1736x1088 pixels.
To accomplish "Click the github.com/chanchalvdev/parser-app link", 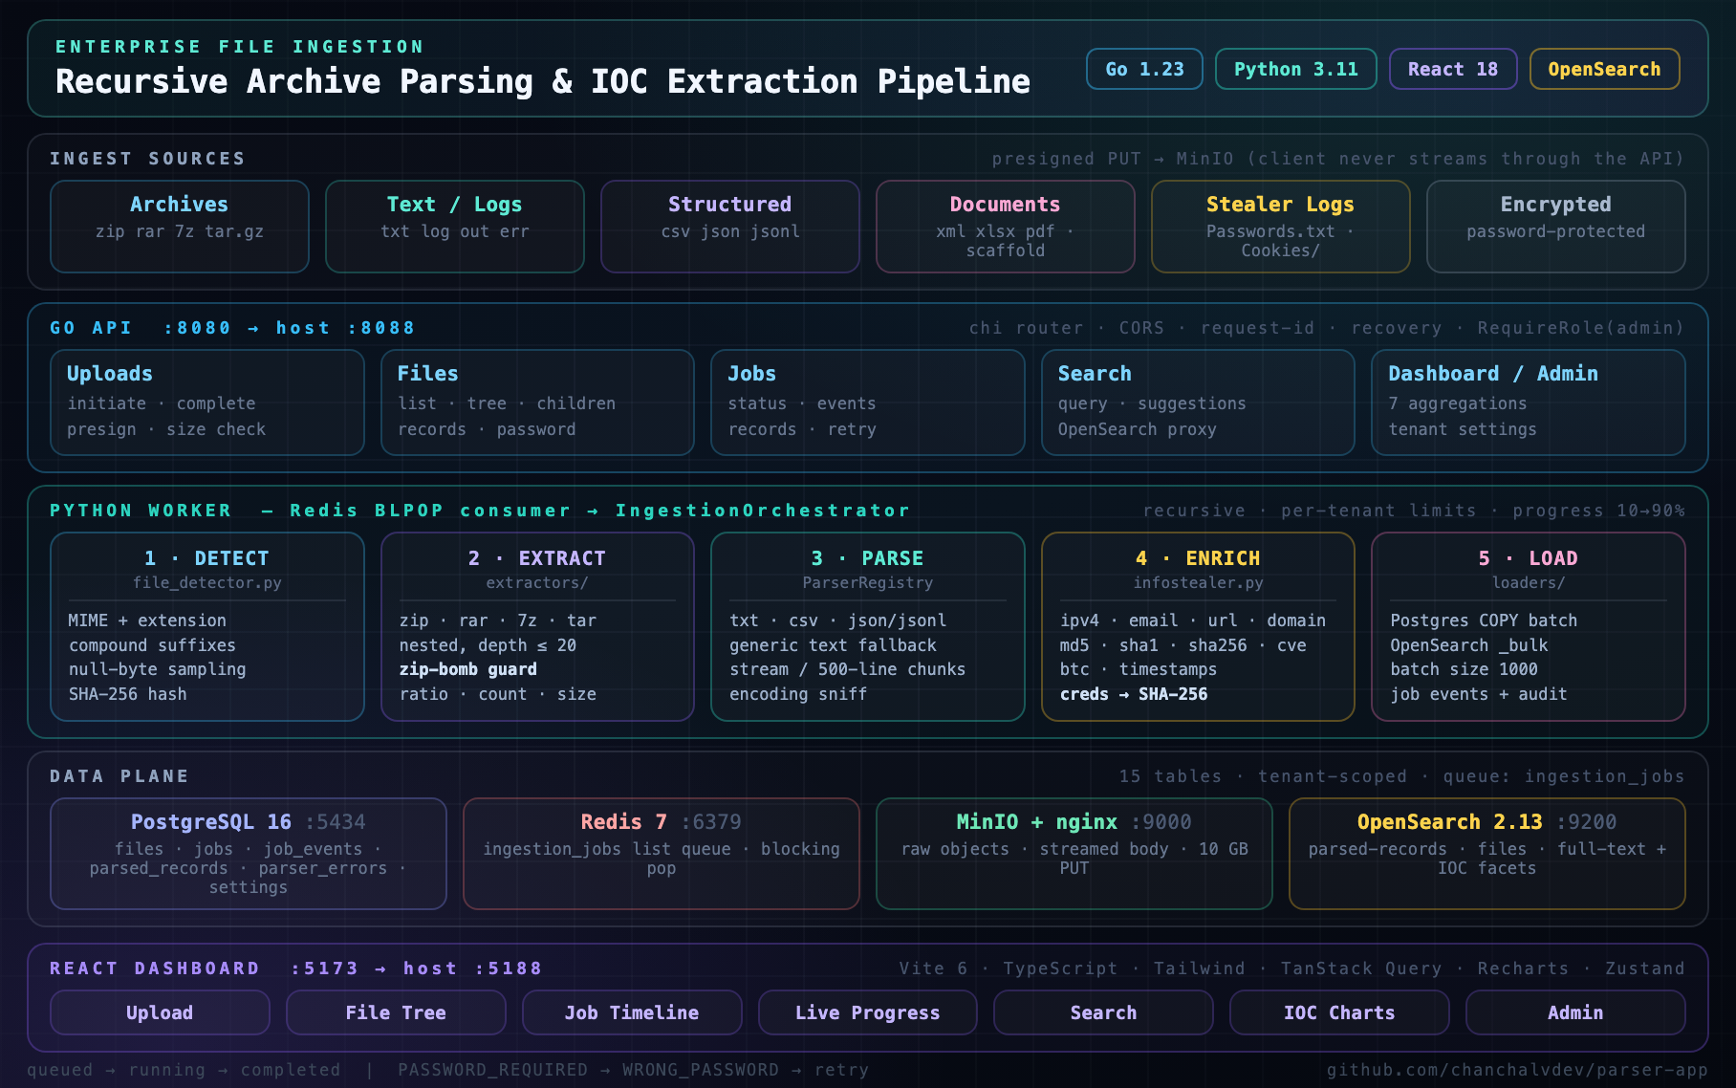I will (1517, 1070).
